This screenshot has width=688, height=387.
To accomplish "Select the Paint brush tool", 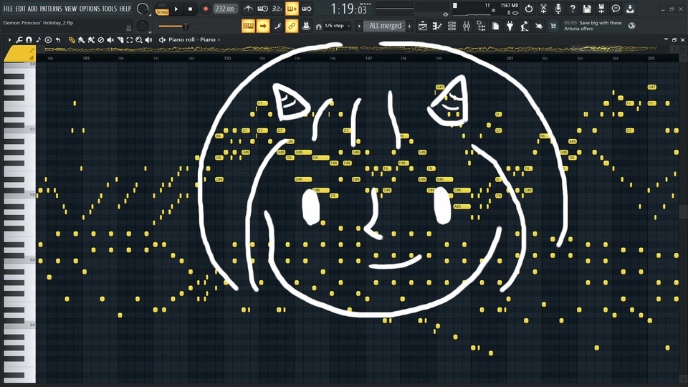I will (82, 40).
